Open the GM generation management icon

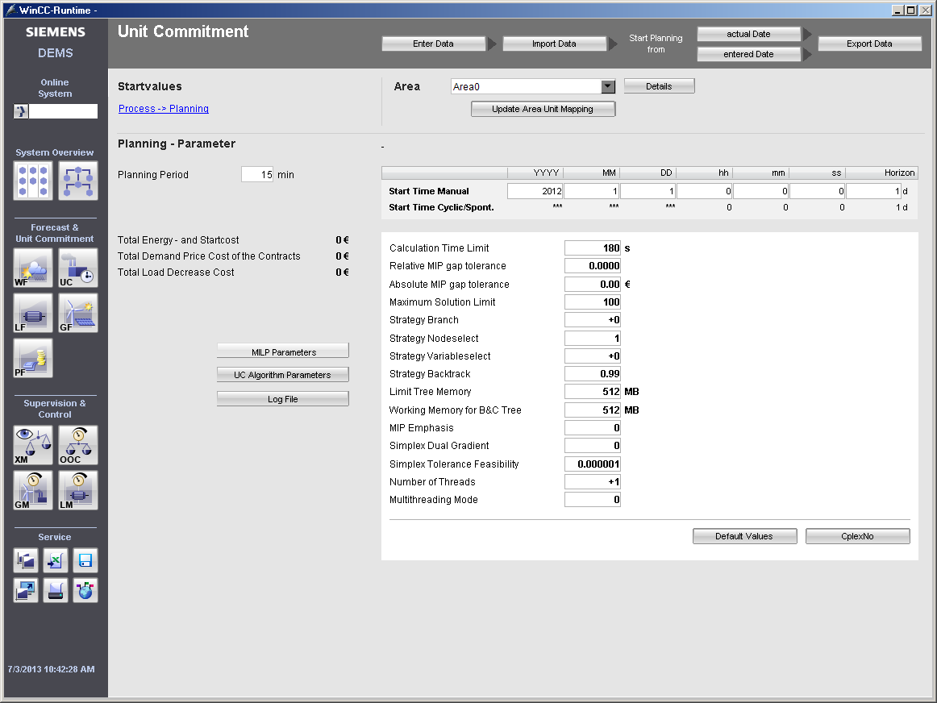tap(33, 490)
